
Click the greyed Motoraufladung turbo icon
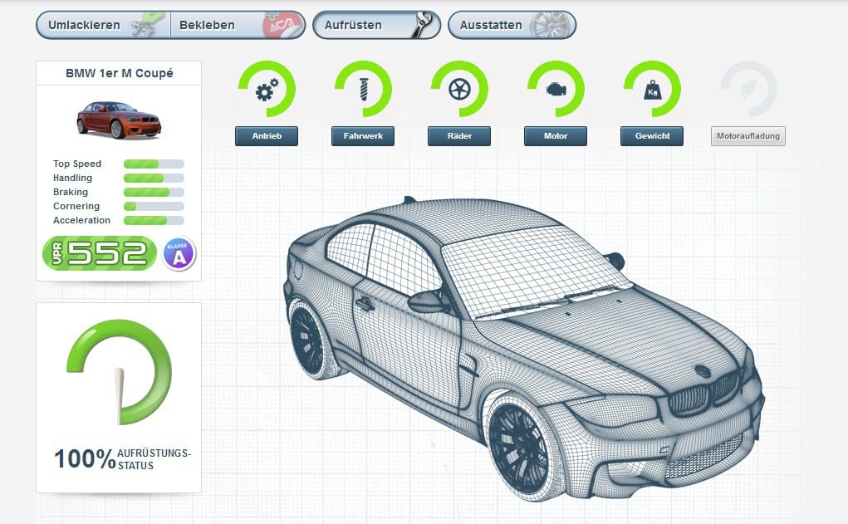point(748,90)
